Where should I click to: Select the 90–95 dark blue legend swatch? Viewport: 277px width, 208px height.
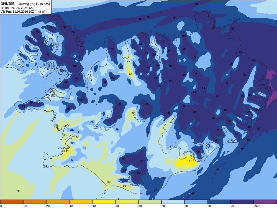pos(219,202)
